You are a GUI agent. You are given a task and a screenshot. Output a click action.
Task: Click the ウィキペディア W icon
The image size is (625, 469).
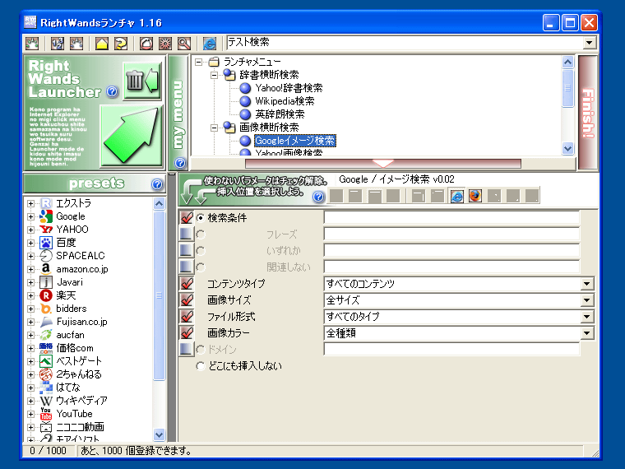46,401
